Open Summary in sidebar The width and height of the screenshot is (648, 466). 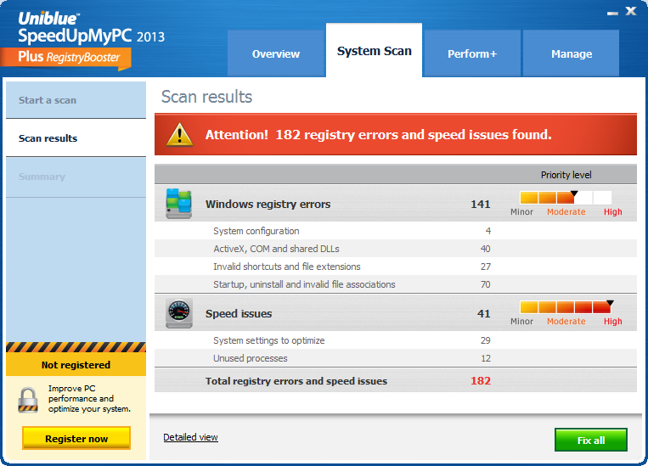click(x=76, y=177)
